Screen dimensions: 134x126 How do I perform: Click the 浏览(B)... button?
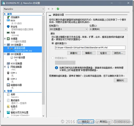point(118,53)
